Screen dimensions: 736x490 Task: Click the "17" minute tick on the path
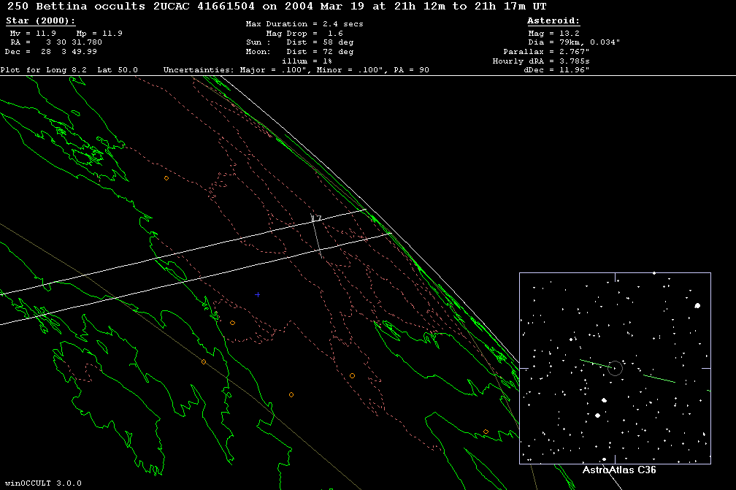pyautogui.click(x=316, y=218)
